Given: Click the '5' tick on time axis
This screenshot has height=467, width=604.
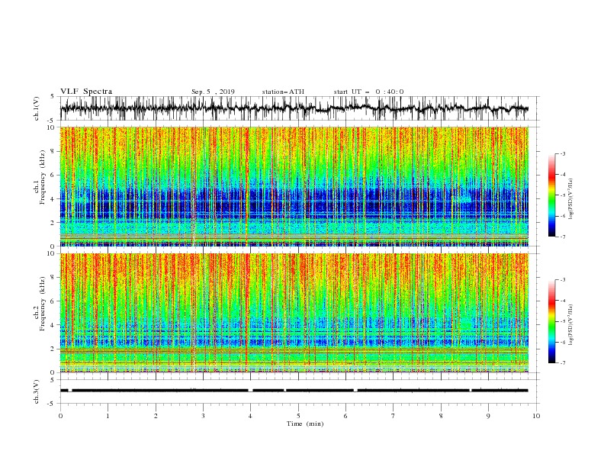Looking at the screenshot, I should point(298,416).
